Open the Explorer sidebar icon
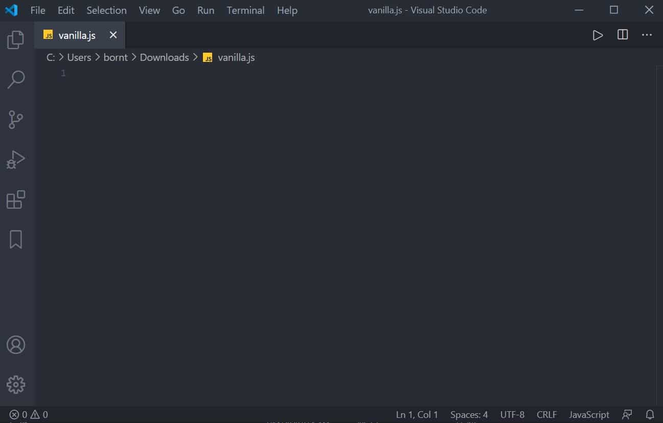663x423 pixels. (16, 39)
